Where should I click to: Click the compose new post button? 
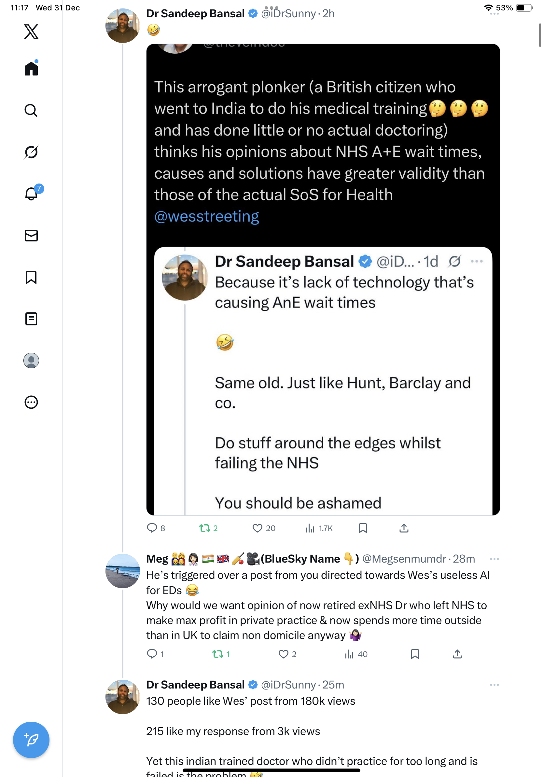pyautogui.click(x=31, y=740)
